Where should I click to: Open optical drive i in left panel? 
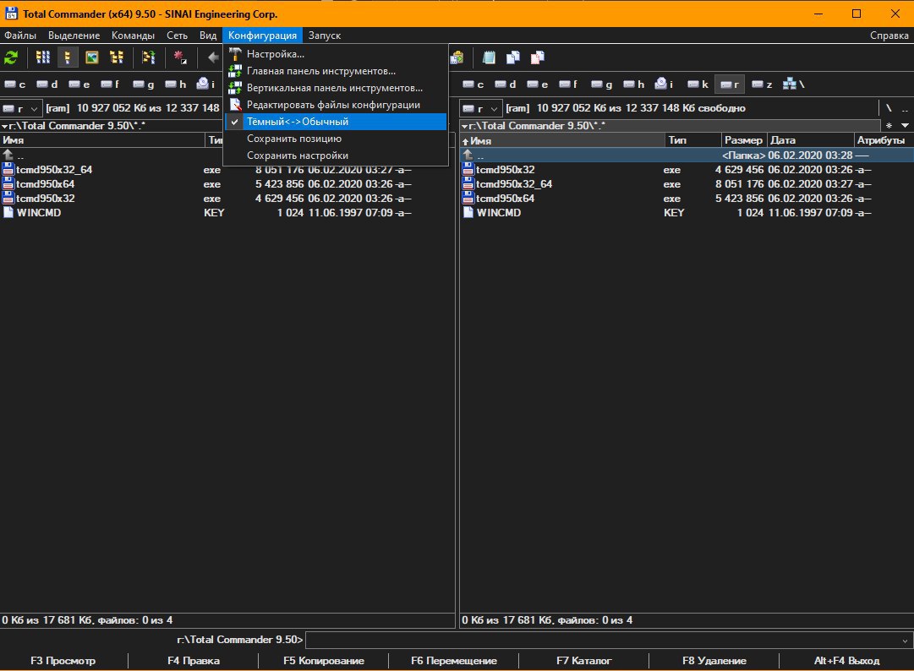click(x=205, y=84)
